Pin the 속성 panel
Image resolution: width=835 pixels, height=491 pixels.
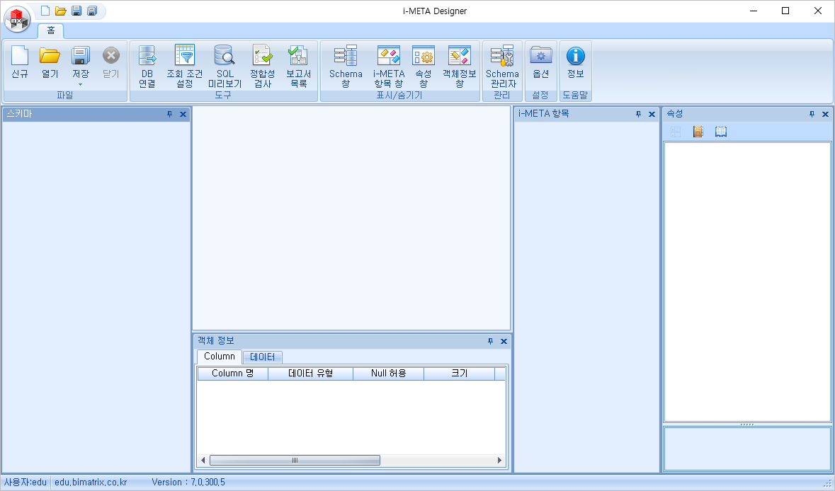[x=812, y=114]
